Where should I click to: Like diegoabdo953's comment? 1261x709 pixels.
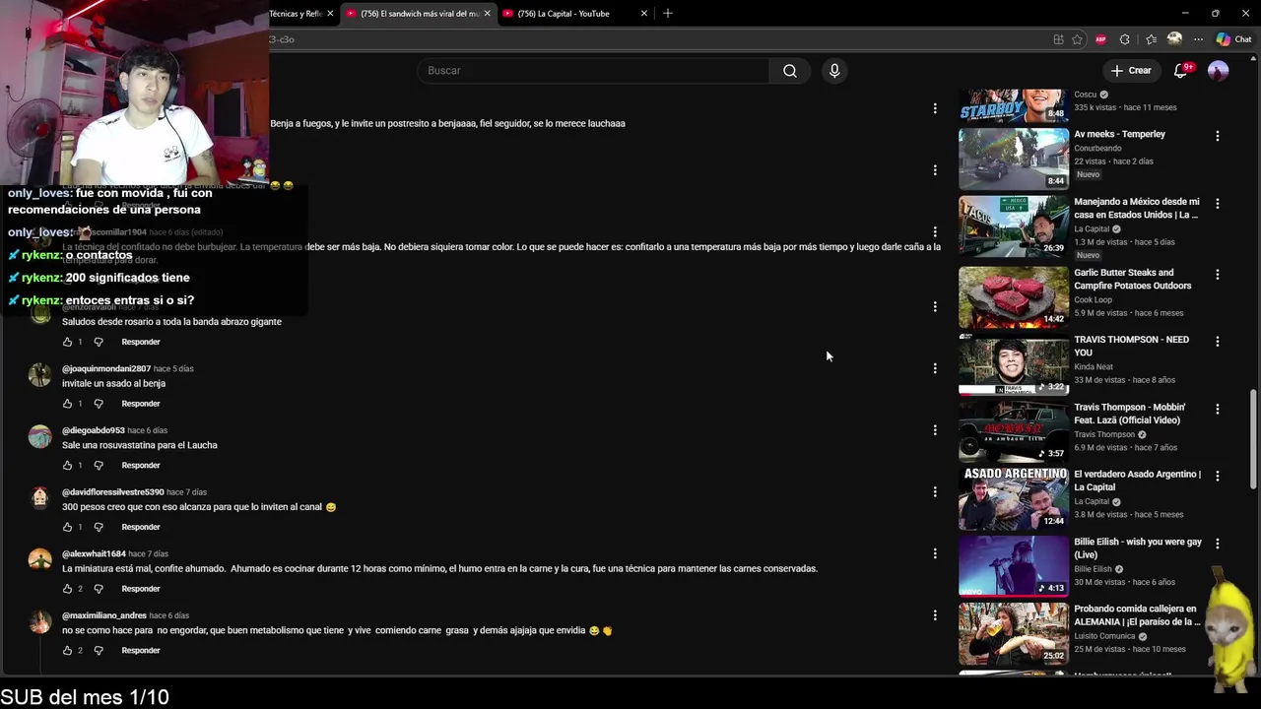coord(67,465)
